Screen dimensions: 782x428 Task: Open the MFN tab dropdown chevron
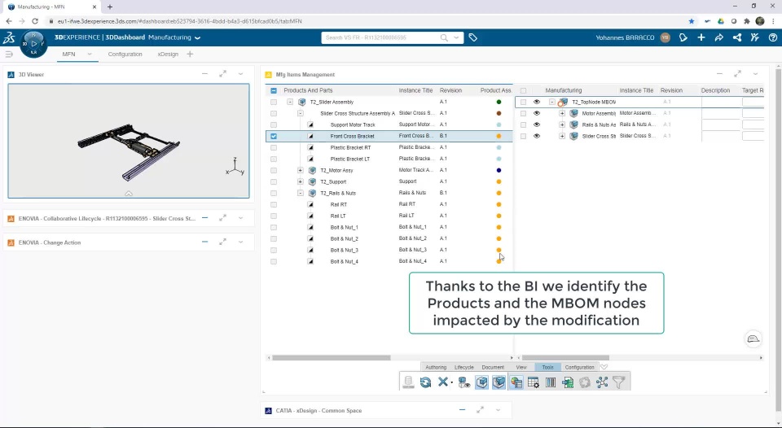pos(90,55)
